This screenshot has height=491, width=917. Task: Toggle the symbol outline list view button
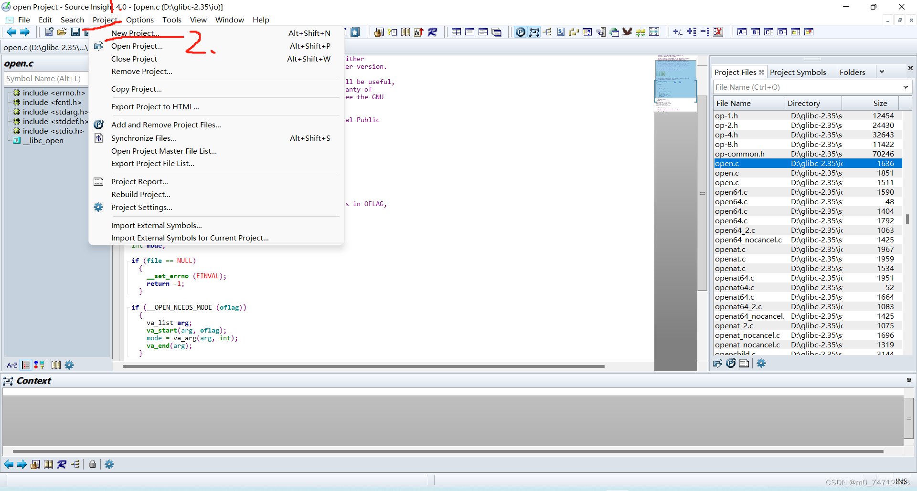pyautogui.click(x=26, y=365)
